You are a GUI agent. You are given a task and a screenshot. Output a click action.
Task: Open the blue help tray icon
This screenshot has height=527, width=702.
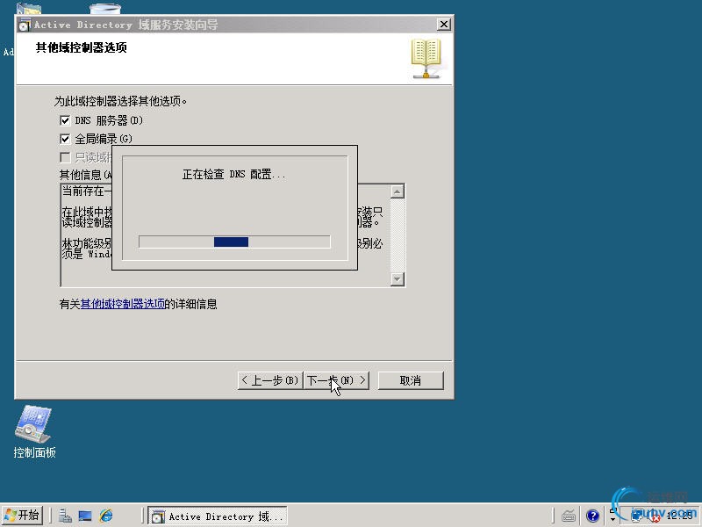[x=593, y=516]
